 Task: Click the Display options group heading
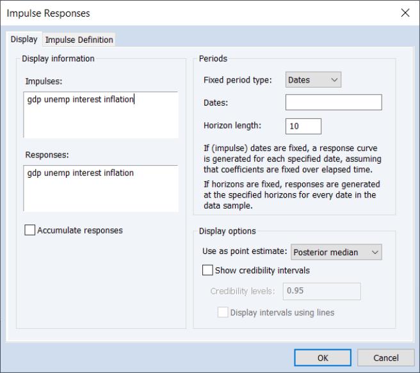[227, 231]
